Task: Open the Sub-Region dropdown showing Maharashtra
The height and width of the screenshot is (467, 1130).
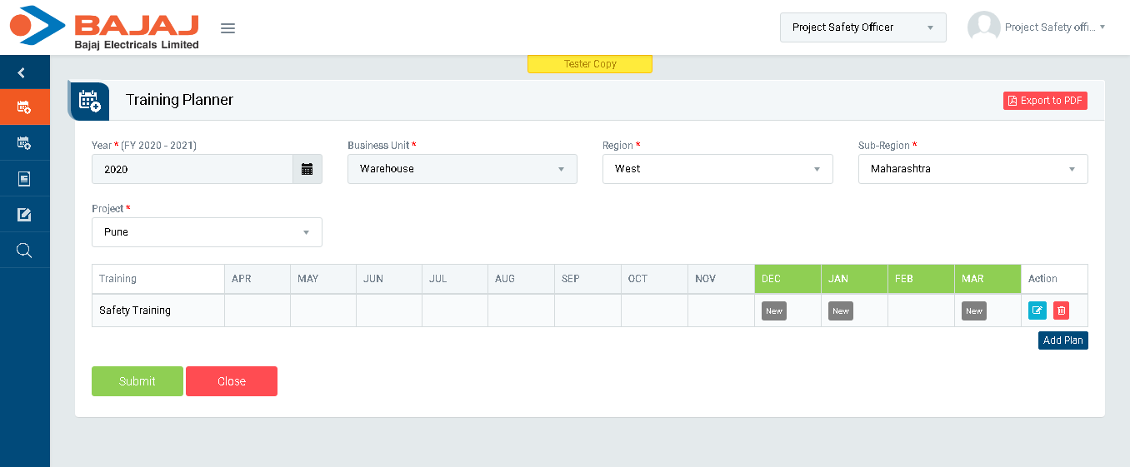Action: [x=972, y=169]
